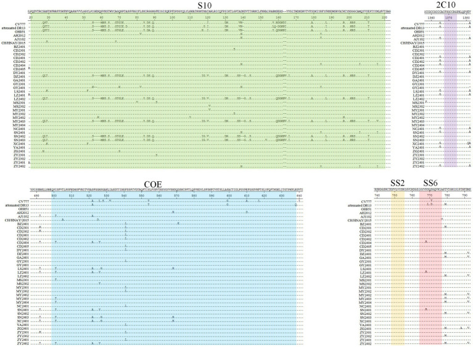
Task: Click position 100 on the S10 ruler
Action: tap(172, 17)
